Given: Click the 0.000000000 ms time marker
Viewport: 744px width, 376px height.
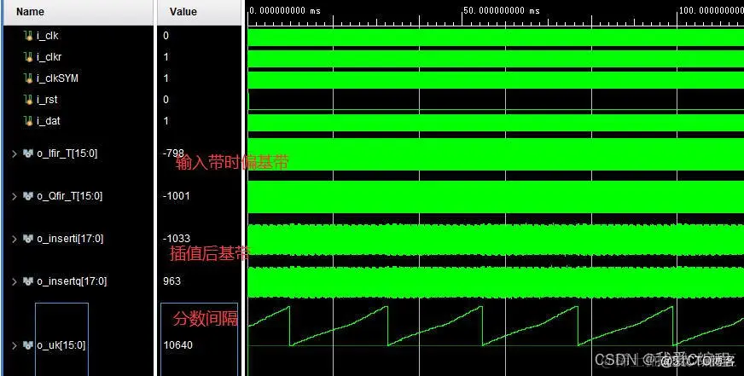Looking at the screenshot, I should (x=285, y=11).
